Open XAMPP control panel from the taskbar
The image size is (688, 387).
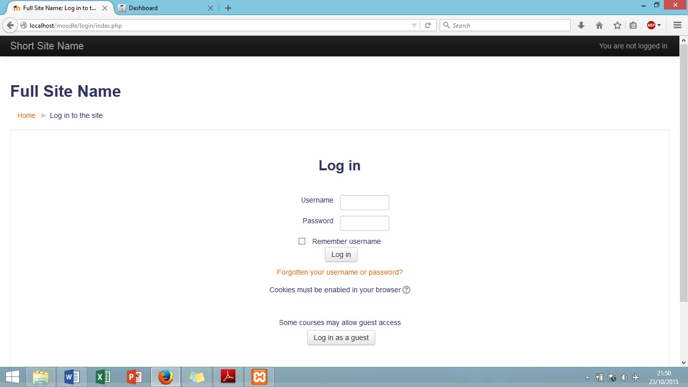coord(259,377)
